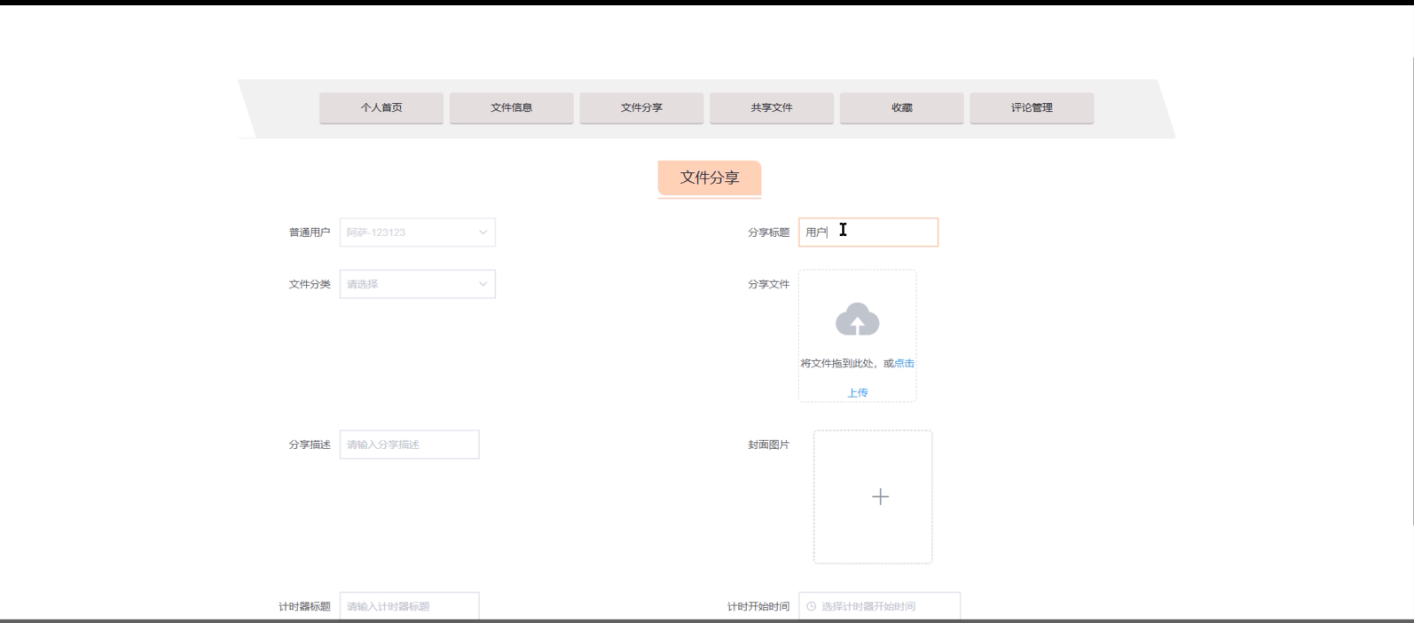Click the cloud upload icon
The image size is (1414, 623).
[858, 319]
